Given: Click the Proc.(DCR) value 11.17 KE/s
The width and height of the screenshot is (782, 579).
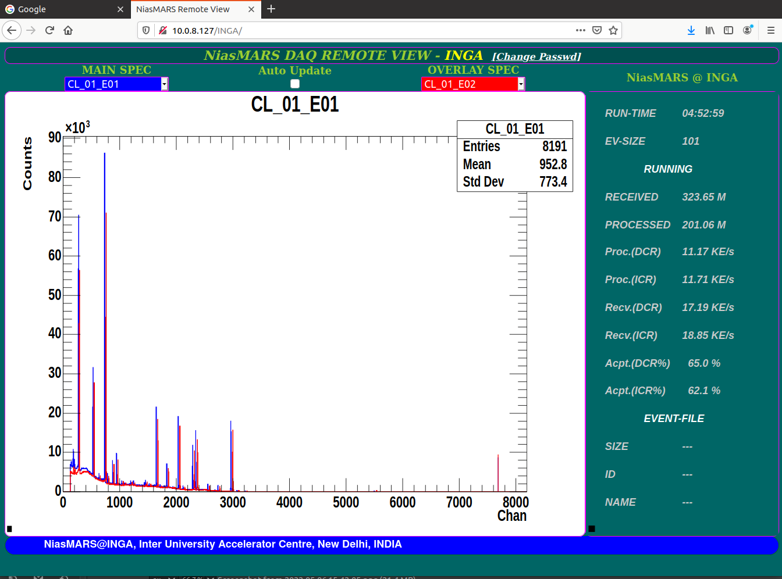Looking at the screenshot, I should [x=708, y=252].
